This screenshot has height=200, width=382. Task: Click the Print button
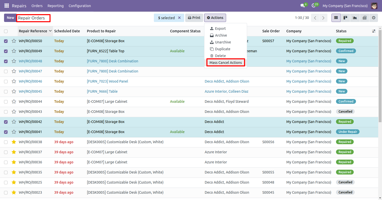click(194, 18)
